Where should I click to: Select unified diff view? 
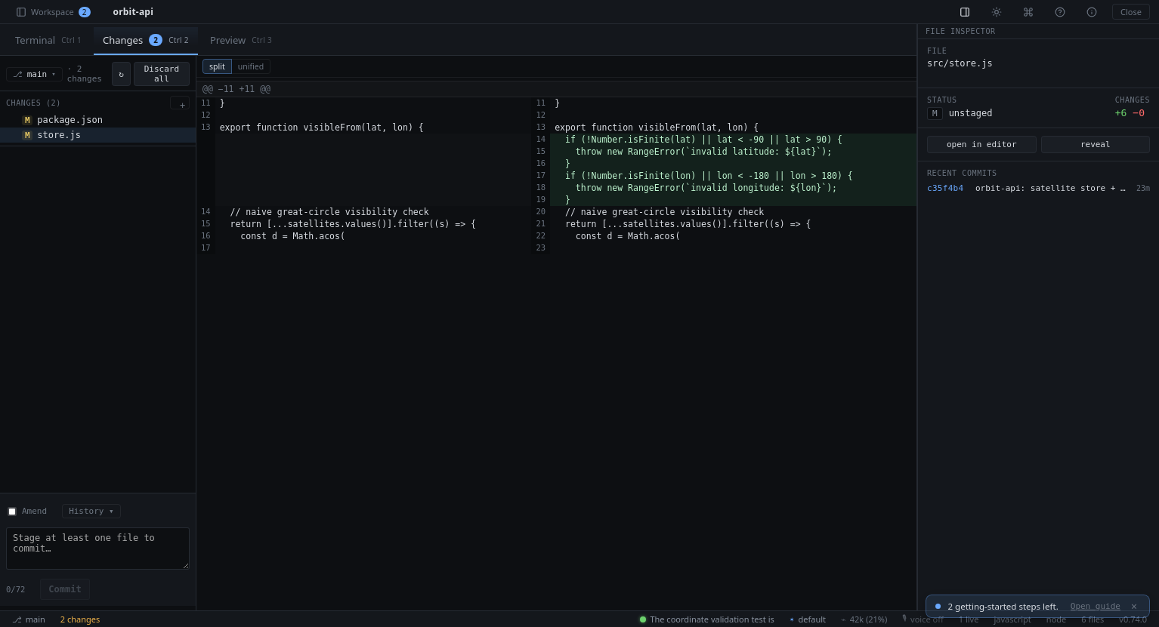(x=251, y=66)
